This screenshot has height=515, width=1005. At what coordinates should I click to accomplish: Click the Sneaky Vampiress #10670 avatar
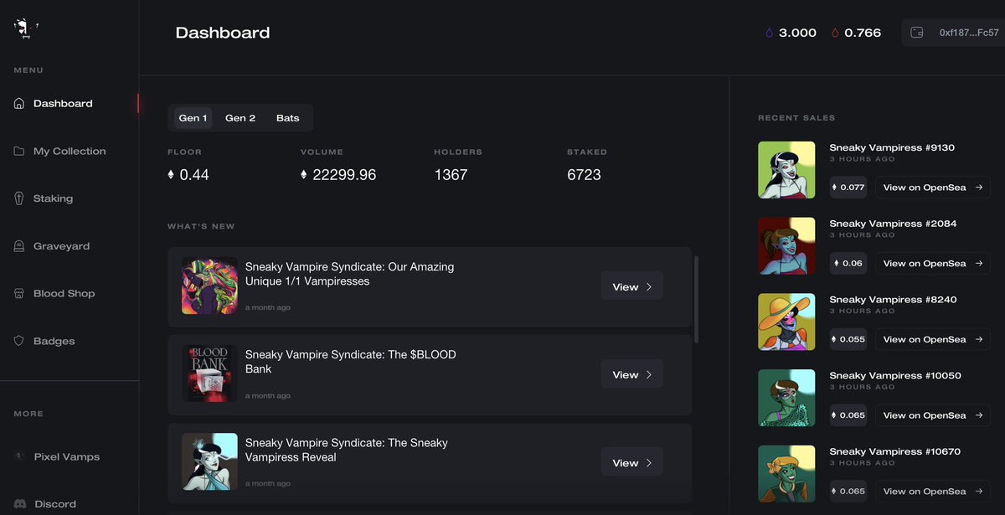point(786,474)
